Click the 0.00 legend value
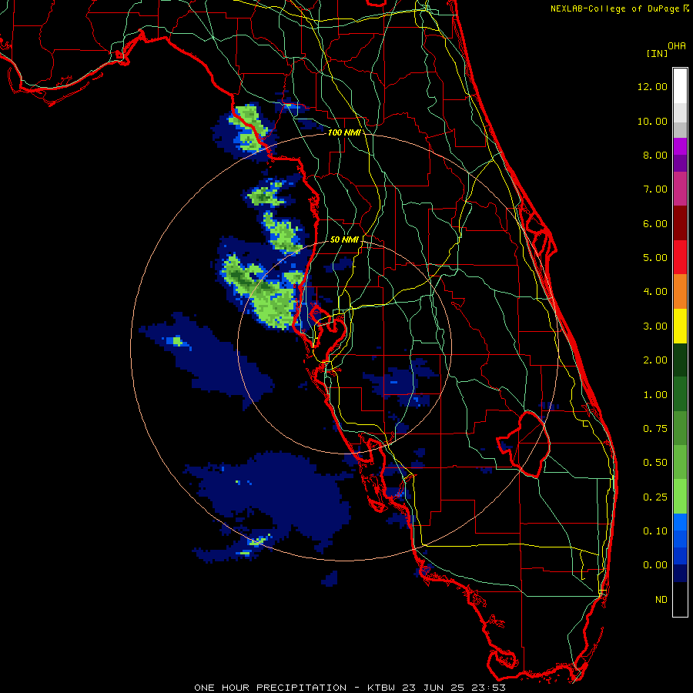693x693 pixels. click(655, 565)
